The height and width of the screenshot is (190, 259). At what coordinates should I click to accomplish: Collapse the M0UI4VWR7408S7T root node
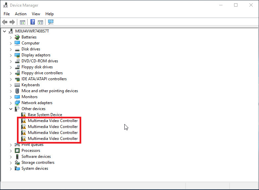(4, 31)
